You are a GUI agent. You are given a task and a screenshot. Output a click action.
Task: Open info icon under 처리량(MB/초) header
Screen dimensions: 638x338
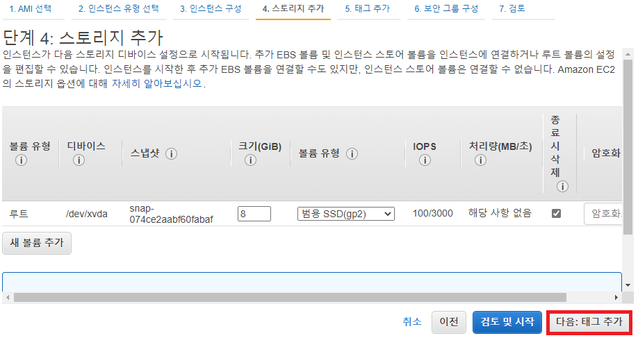(x=480, y=160)
